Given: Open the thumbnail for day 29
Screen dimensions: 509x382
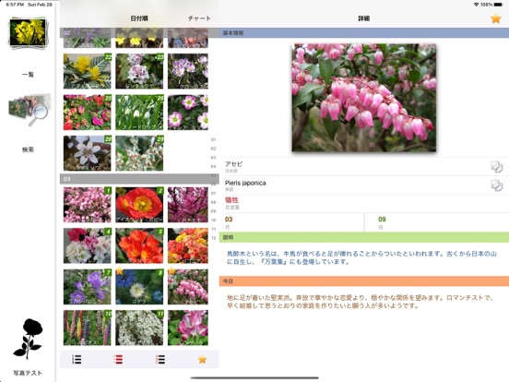Looking at the screenshot, I should click(139, 153).
